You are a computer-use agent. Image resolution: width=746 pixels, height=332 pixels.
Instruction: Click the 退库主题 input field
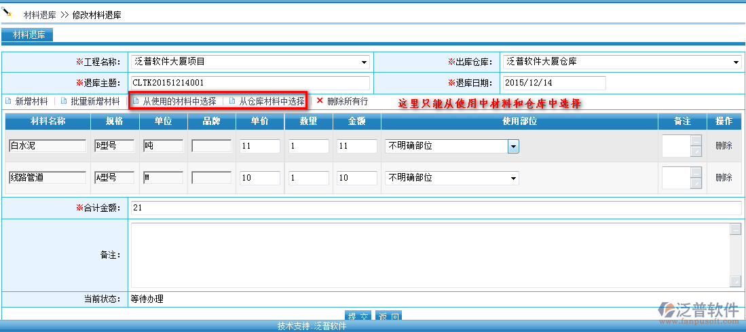pos(250,83)
